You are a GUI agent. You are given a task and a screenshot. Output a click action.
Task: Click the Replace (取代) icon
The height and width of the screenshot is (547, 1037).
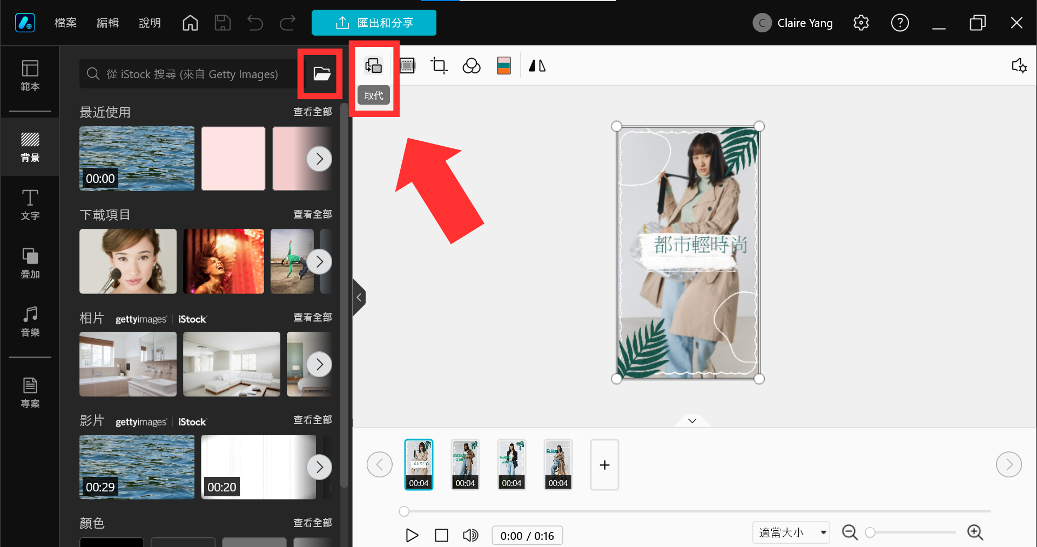click(373, 66)
